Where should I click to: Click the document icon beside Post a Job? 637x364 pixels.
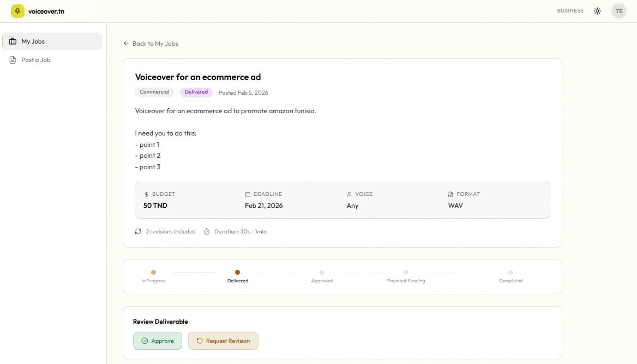[x=13, y=60]
